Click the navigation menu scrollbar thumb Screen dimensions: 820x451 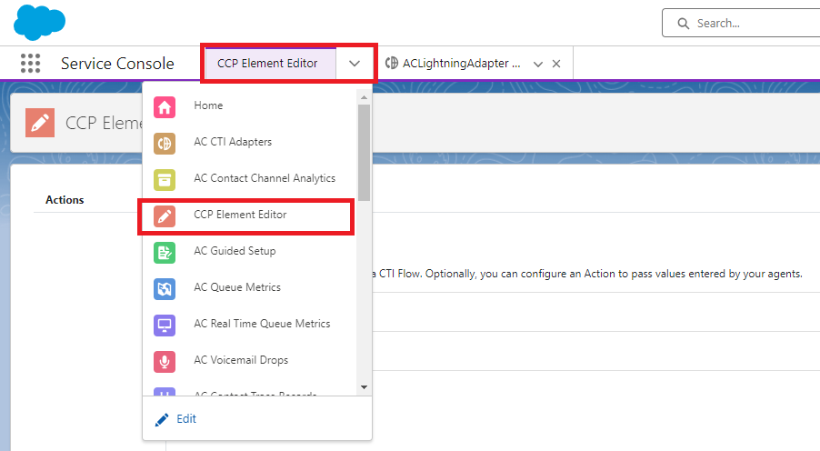364,152
